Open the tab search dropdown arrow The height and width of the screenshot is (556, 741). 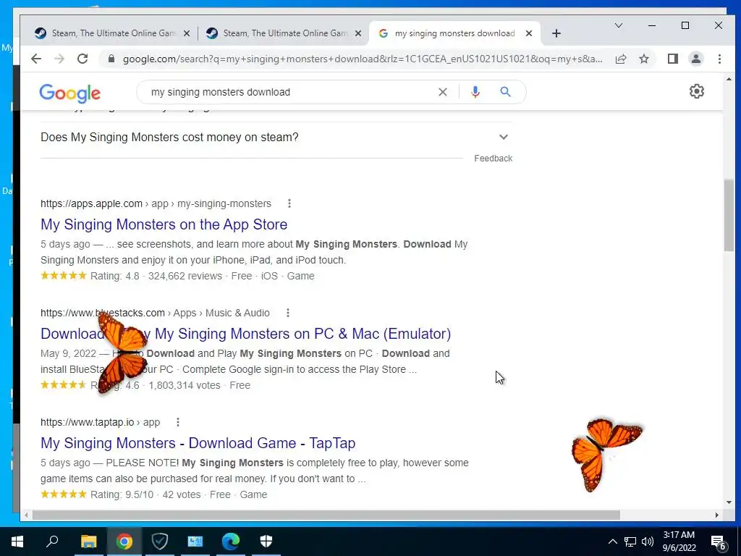coord(618,25)
